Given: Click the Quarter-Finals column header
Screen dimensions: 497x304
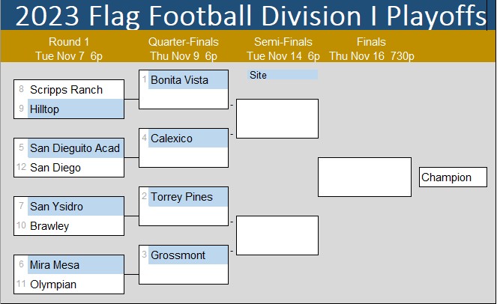Looking at the screenshot, I should point(183,49).
